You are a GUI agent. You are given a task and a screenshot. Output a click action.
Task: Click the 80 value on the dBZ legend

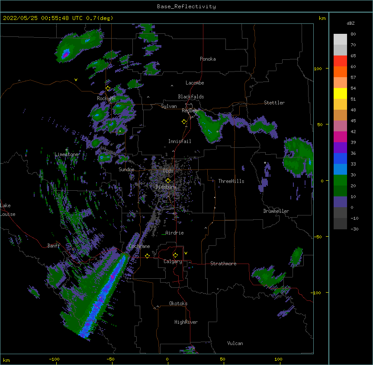[x=353, y=34]
